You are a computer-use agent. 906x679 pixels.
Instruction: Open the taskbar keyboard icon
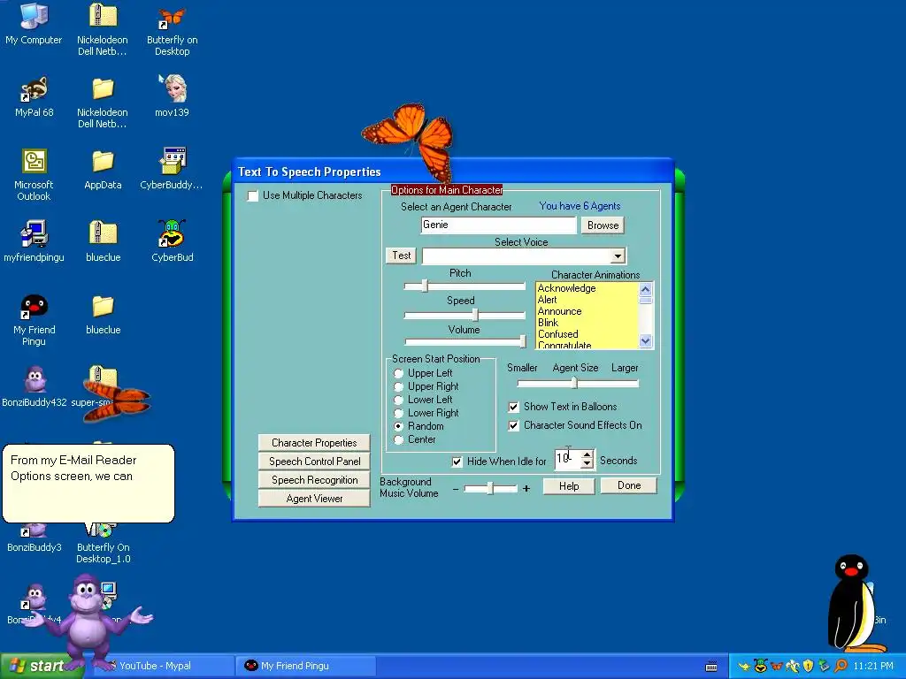(711, 667)
